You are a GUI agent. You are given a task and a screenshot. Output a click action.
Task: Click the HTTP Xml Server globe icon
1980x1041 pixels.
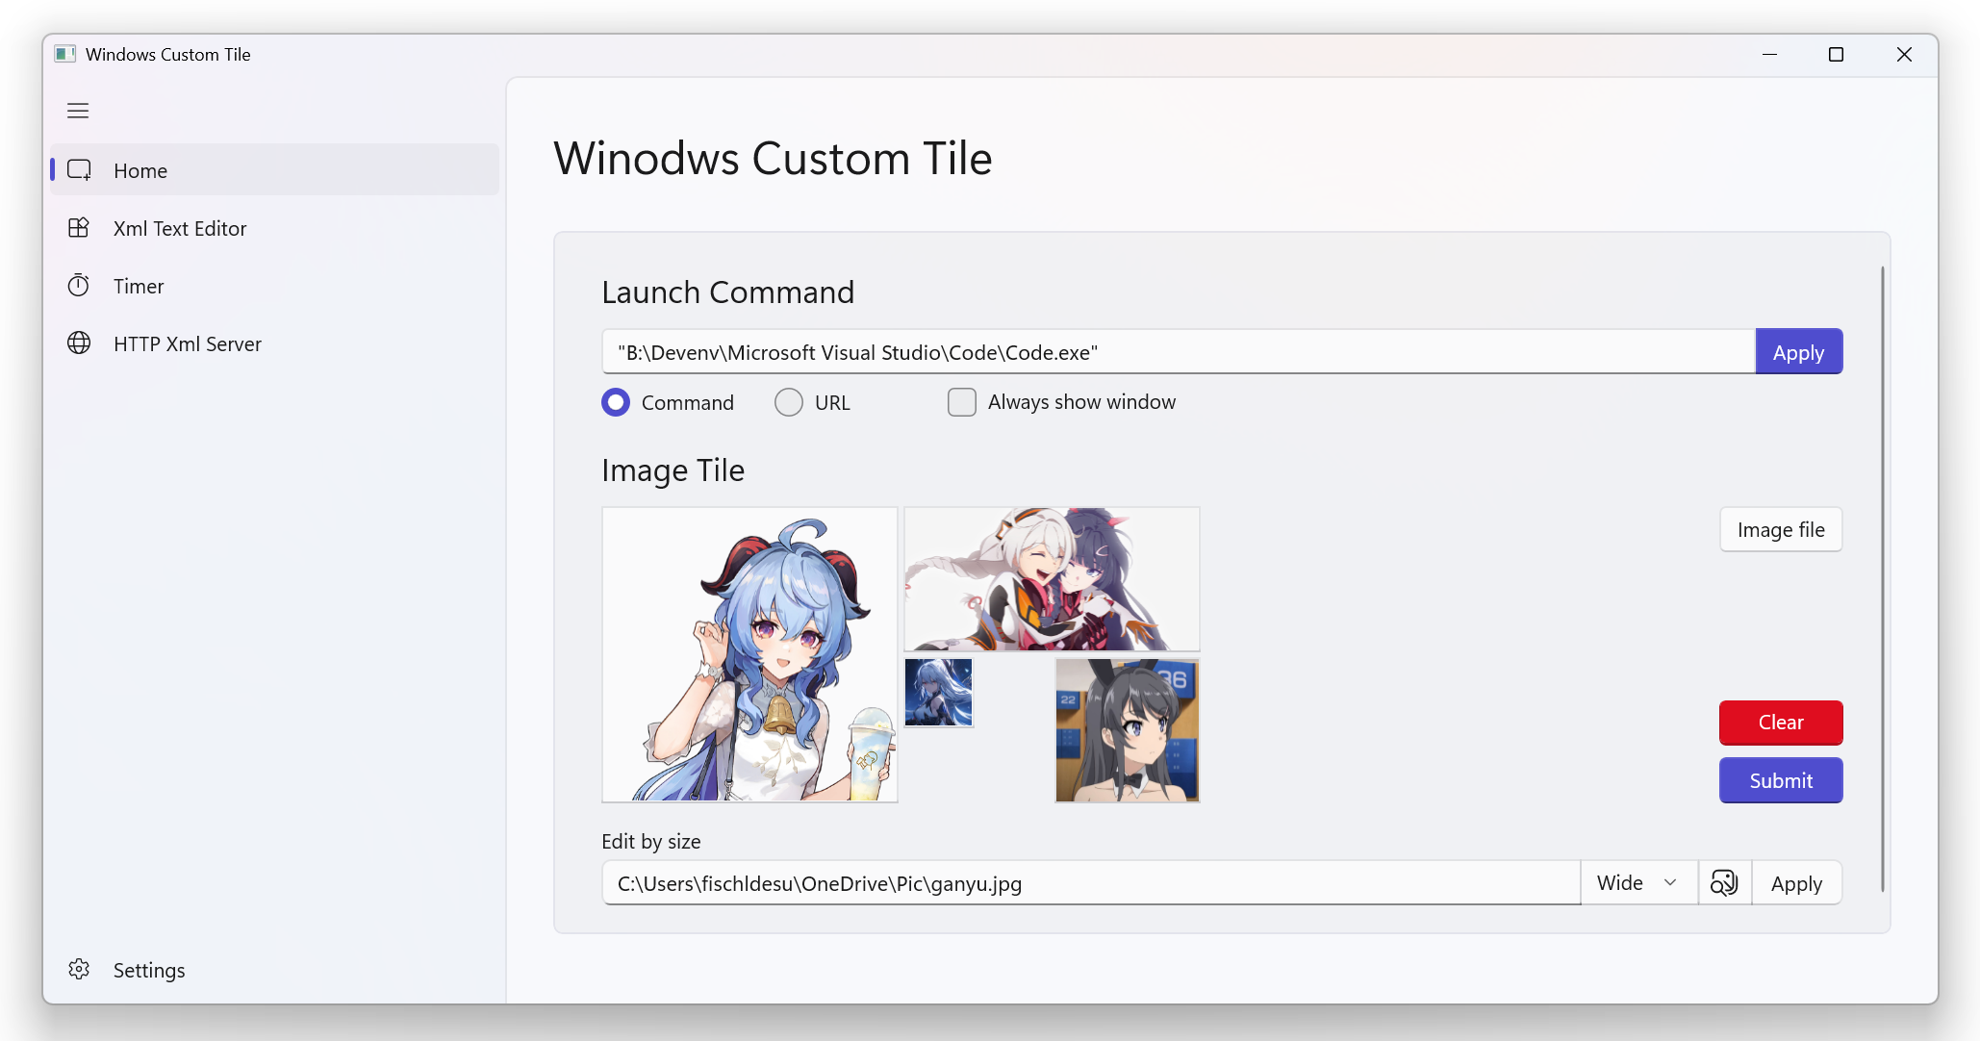79,343
